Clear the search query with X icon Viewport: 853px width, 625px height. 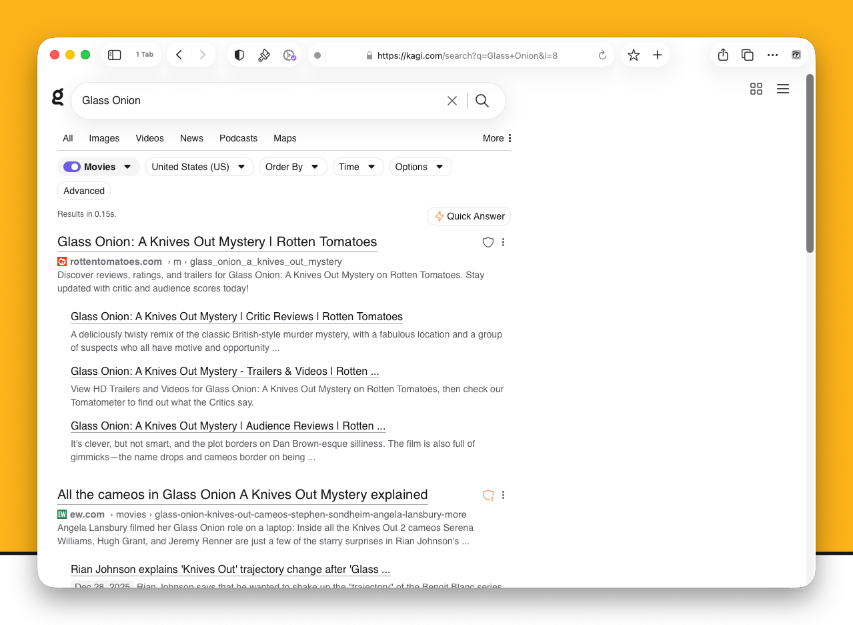coord(452,101)
